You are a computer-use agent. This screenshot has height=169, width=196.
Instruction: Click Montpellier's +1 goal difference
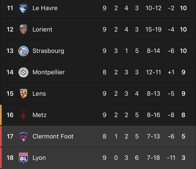tap(171, 72)
